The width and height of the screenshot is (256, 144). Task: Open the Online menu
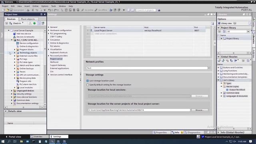coord(35,6)
